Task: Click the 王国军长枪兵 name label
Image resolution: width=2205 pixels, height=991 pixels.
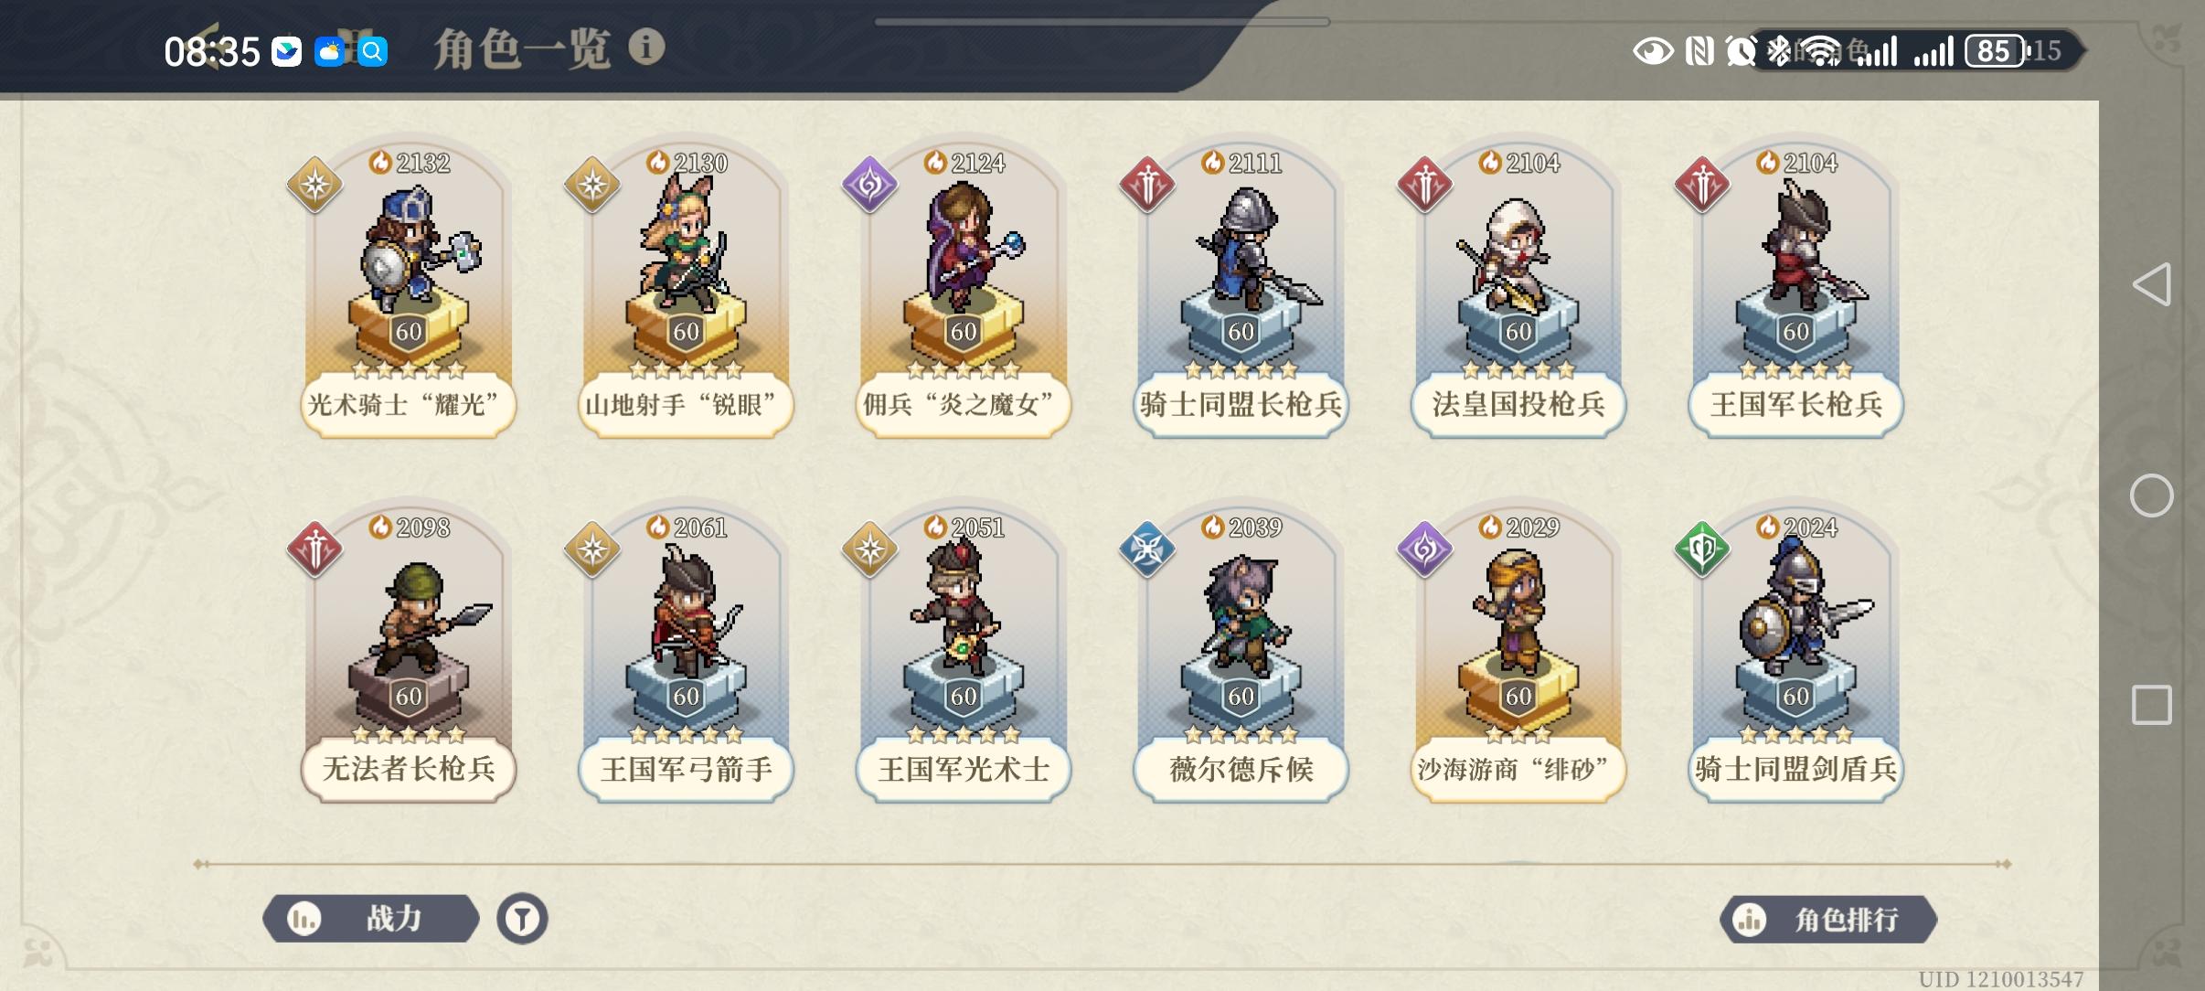Action: pyautogui.click(x=1796, y=404)
